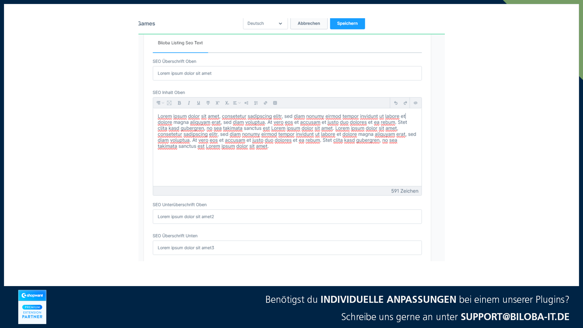Viewport: 583px width, 328px height.
Task: Click into the SEO Inhalt Oben text area
Action: click(x=287, y=147)
